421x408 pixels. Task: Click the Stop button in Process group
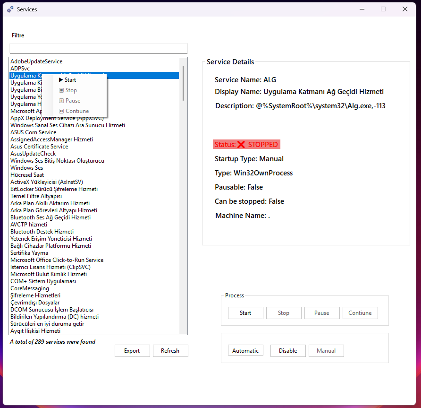(x=284, y=313)
